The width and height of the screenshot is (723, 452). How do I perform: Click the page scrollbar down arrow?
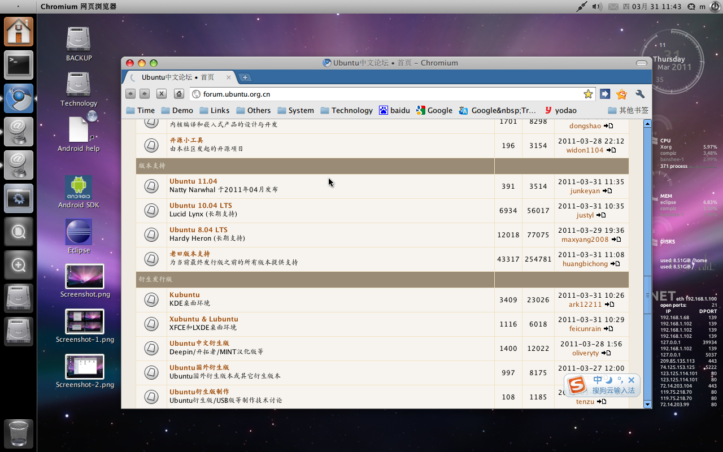pos(647,404)
